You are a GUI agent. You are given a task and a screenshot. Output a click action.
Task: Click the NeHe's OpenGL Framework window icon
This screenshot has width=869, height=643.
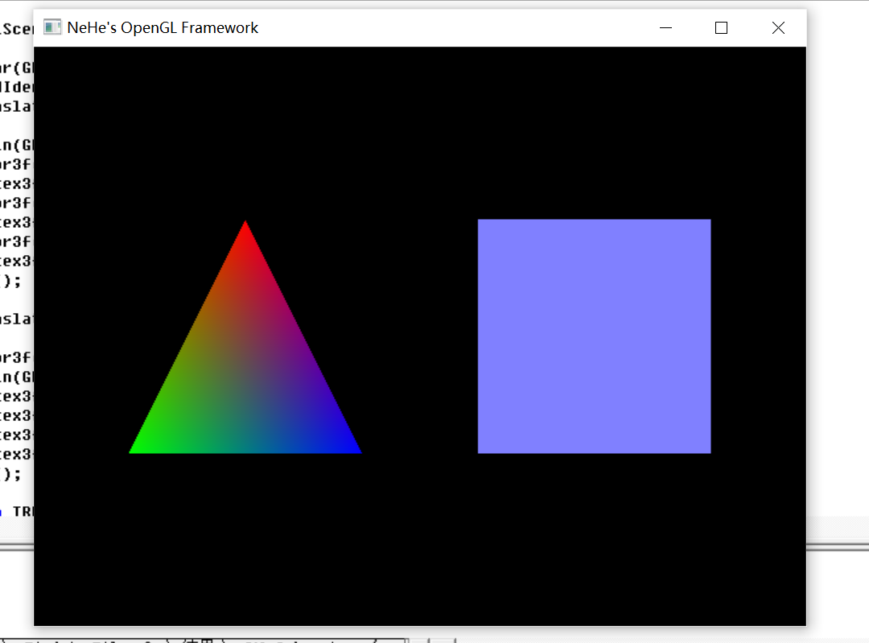[52, 27]
